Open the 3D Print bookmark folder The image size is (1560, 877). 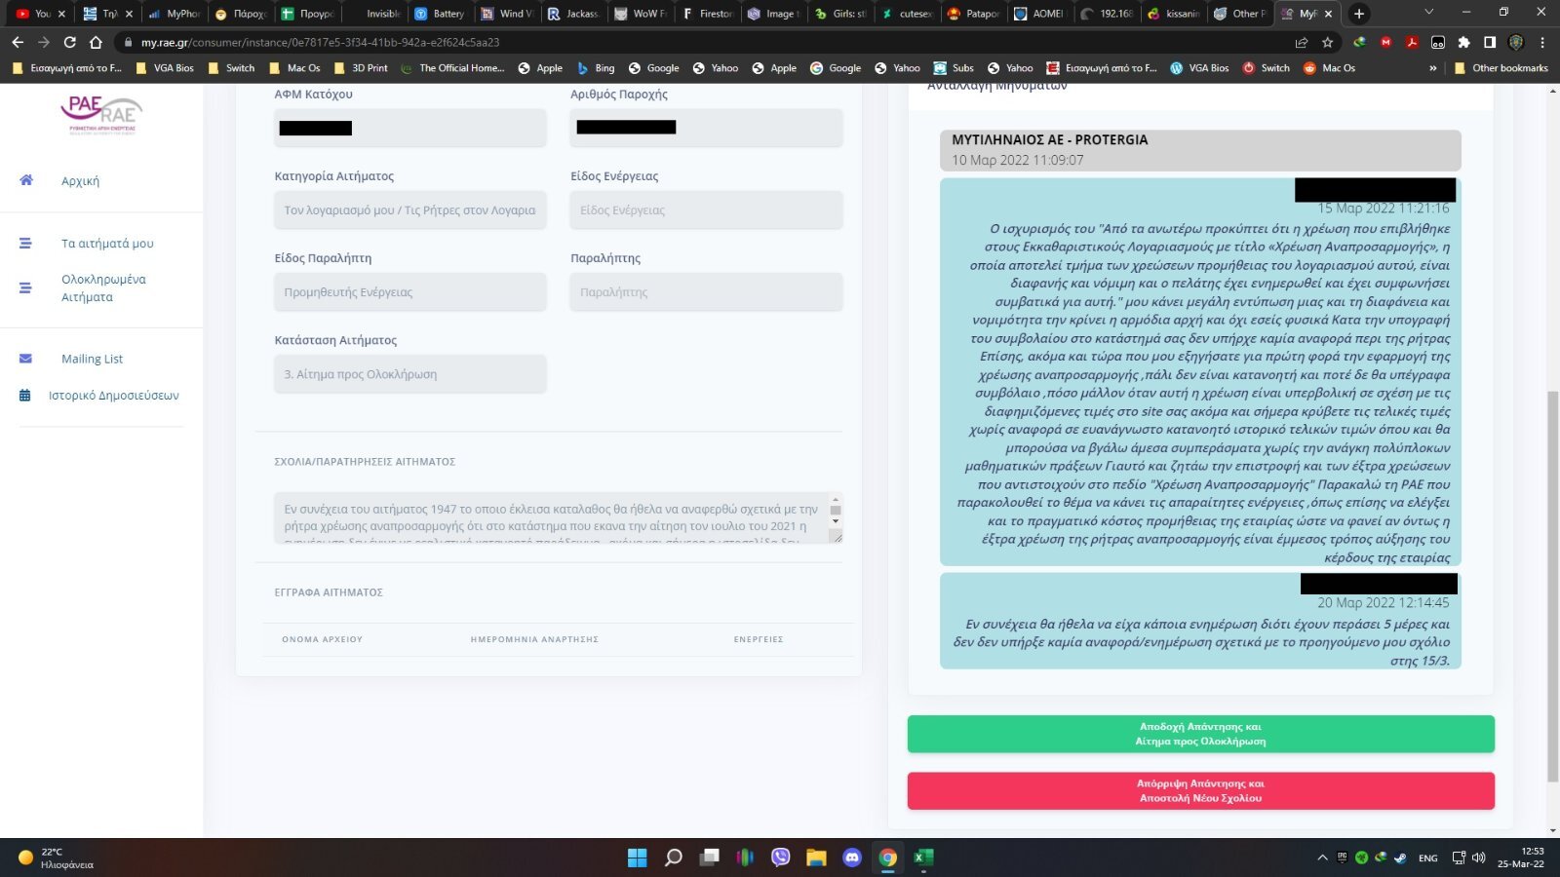[360, 68]
